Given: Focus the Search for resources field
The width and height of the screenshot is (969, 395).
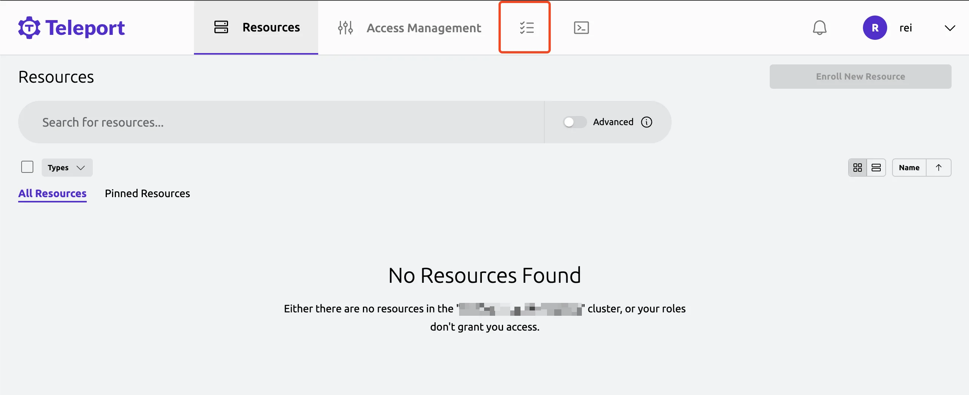Looking at the screenshot, I should [x=280, y=122].
